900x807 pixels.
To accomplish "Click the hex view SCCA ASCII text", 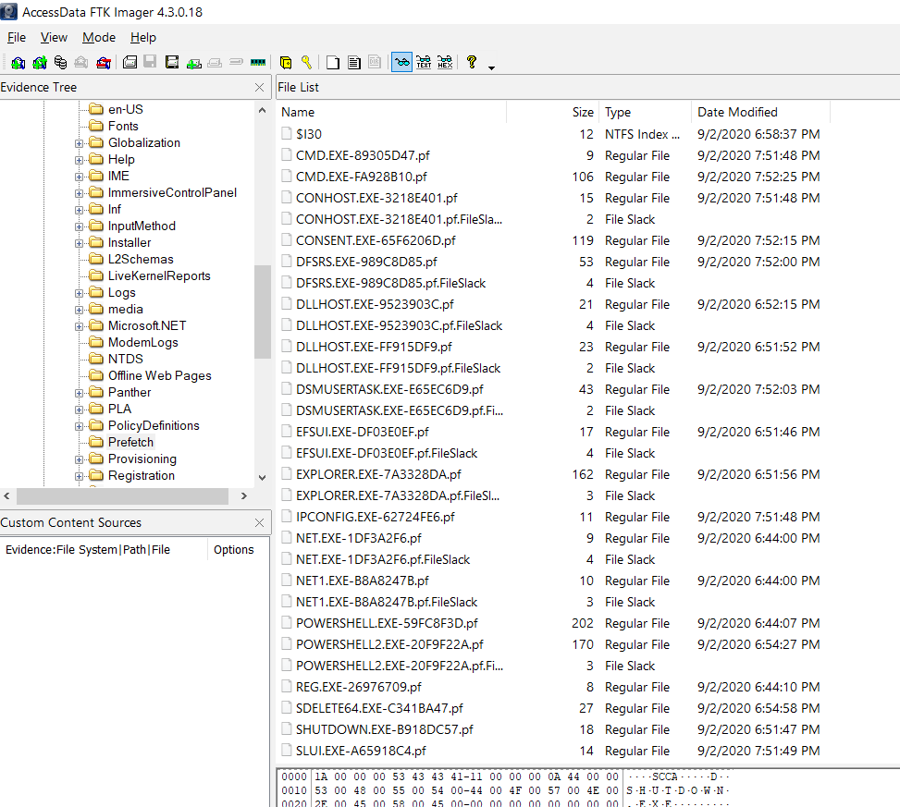I will point(665,776).
